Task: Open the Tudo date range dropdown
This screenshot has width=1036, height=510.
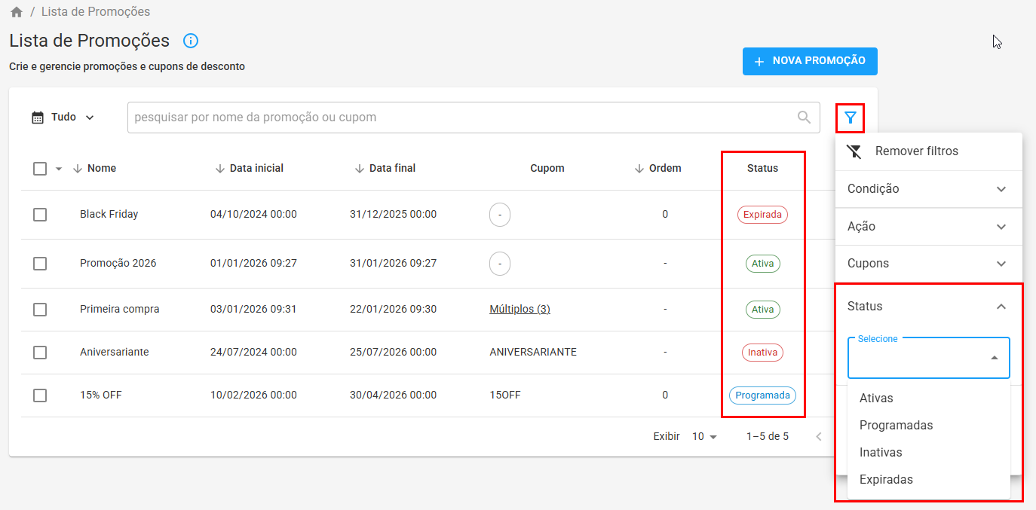Action: click(63, 118)
